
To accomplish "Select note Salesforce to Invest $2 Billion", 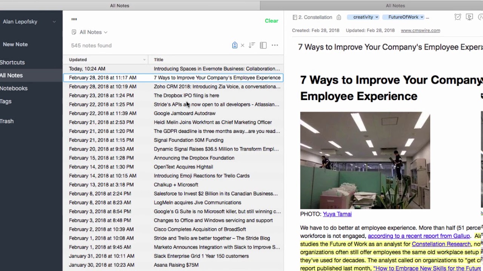I will pyautogui.click(x=173, y=193).
